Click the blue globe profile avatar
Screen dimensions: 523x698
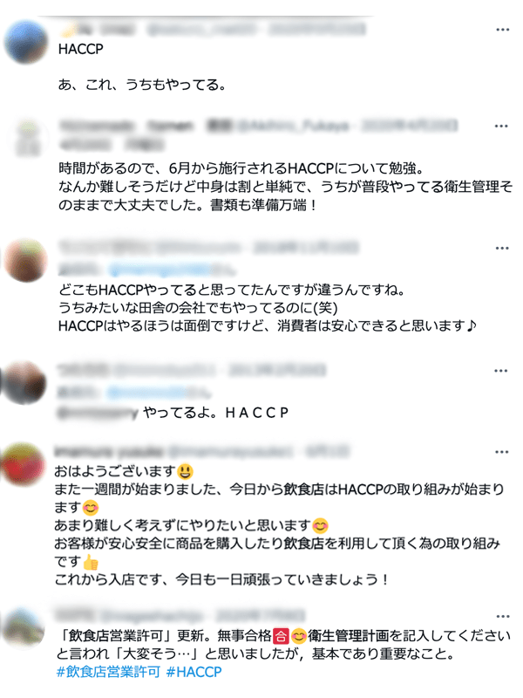tap(26, 41)
